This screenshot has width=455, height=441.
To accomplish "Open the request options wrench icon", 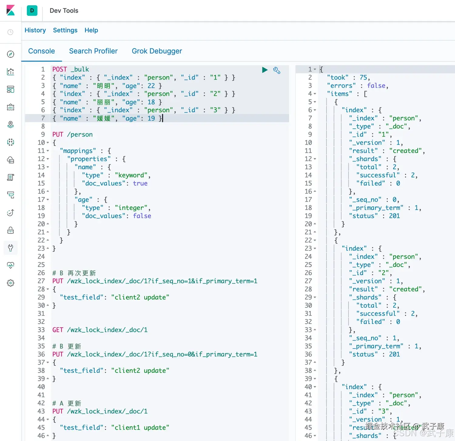I will coord(277,70).
